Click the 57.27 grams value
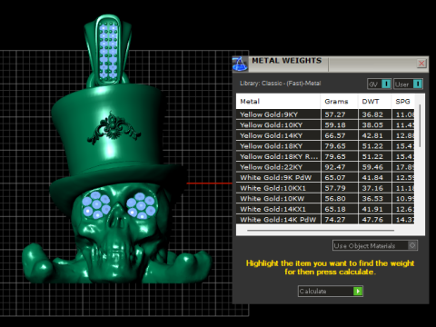 pos(335,114)
